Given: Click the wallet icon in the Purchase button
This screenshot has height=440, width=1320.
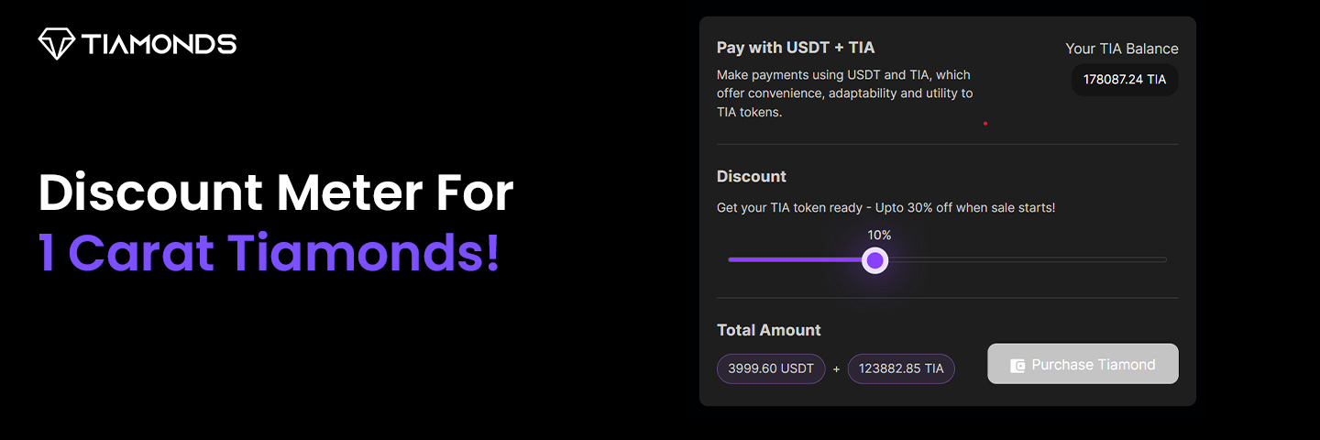Looking at the screenshot, I should click(1017, 365).
